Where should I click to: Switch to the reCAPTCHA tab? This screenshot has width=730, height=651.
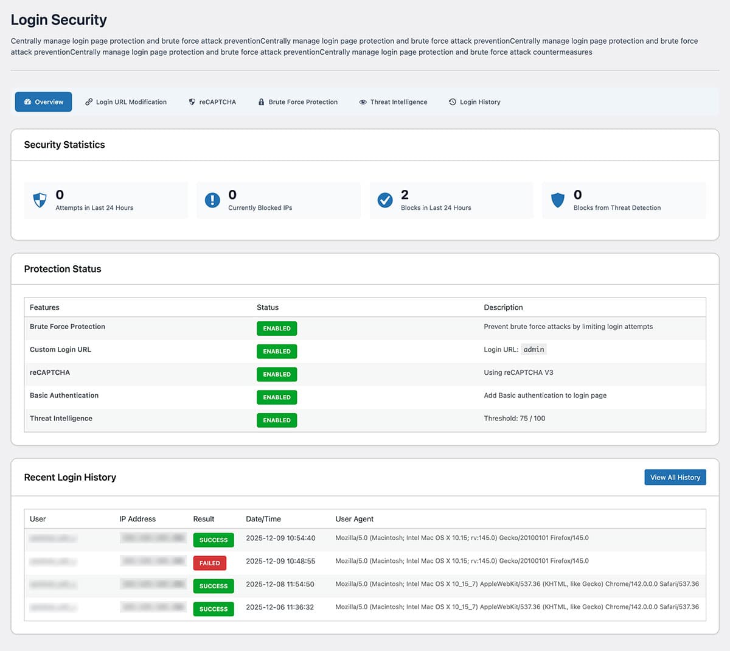(212, 102)
